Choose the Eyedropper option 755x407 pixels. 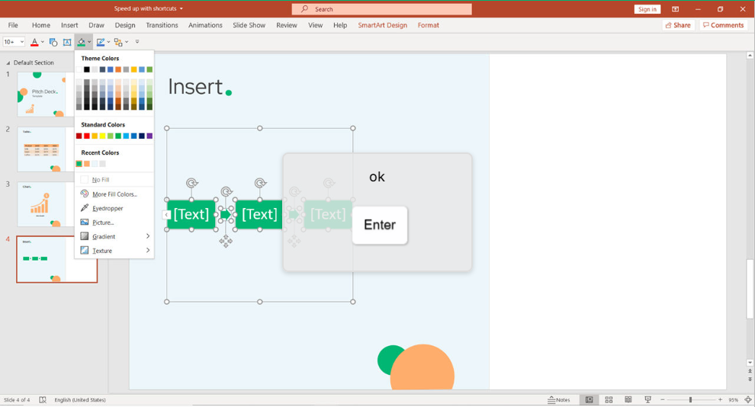pos(114,208)
